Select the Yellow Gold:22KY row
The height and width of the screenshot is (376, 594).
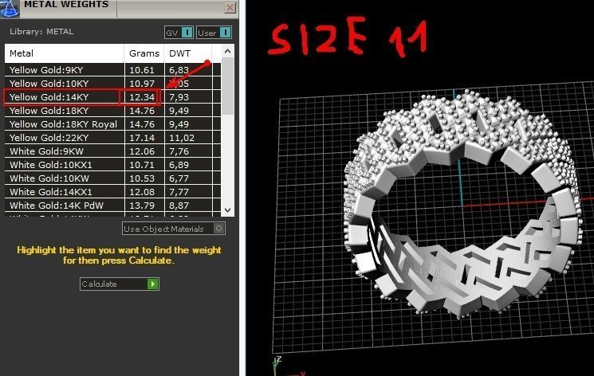coord(112,138)
